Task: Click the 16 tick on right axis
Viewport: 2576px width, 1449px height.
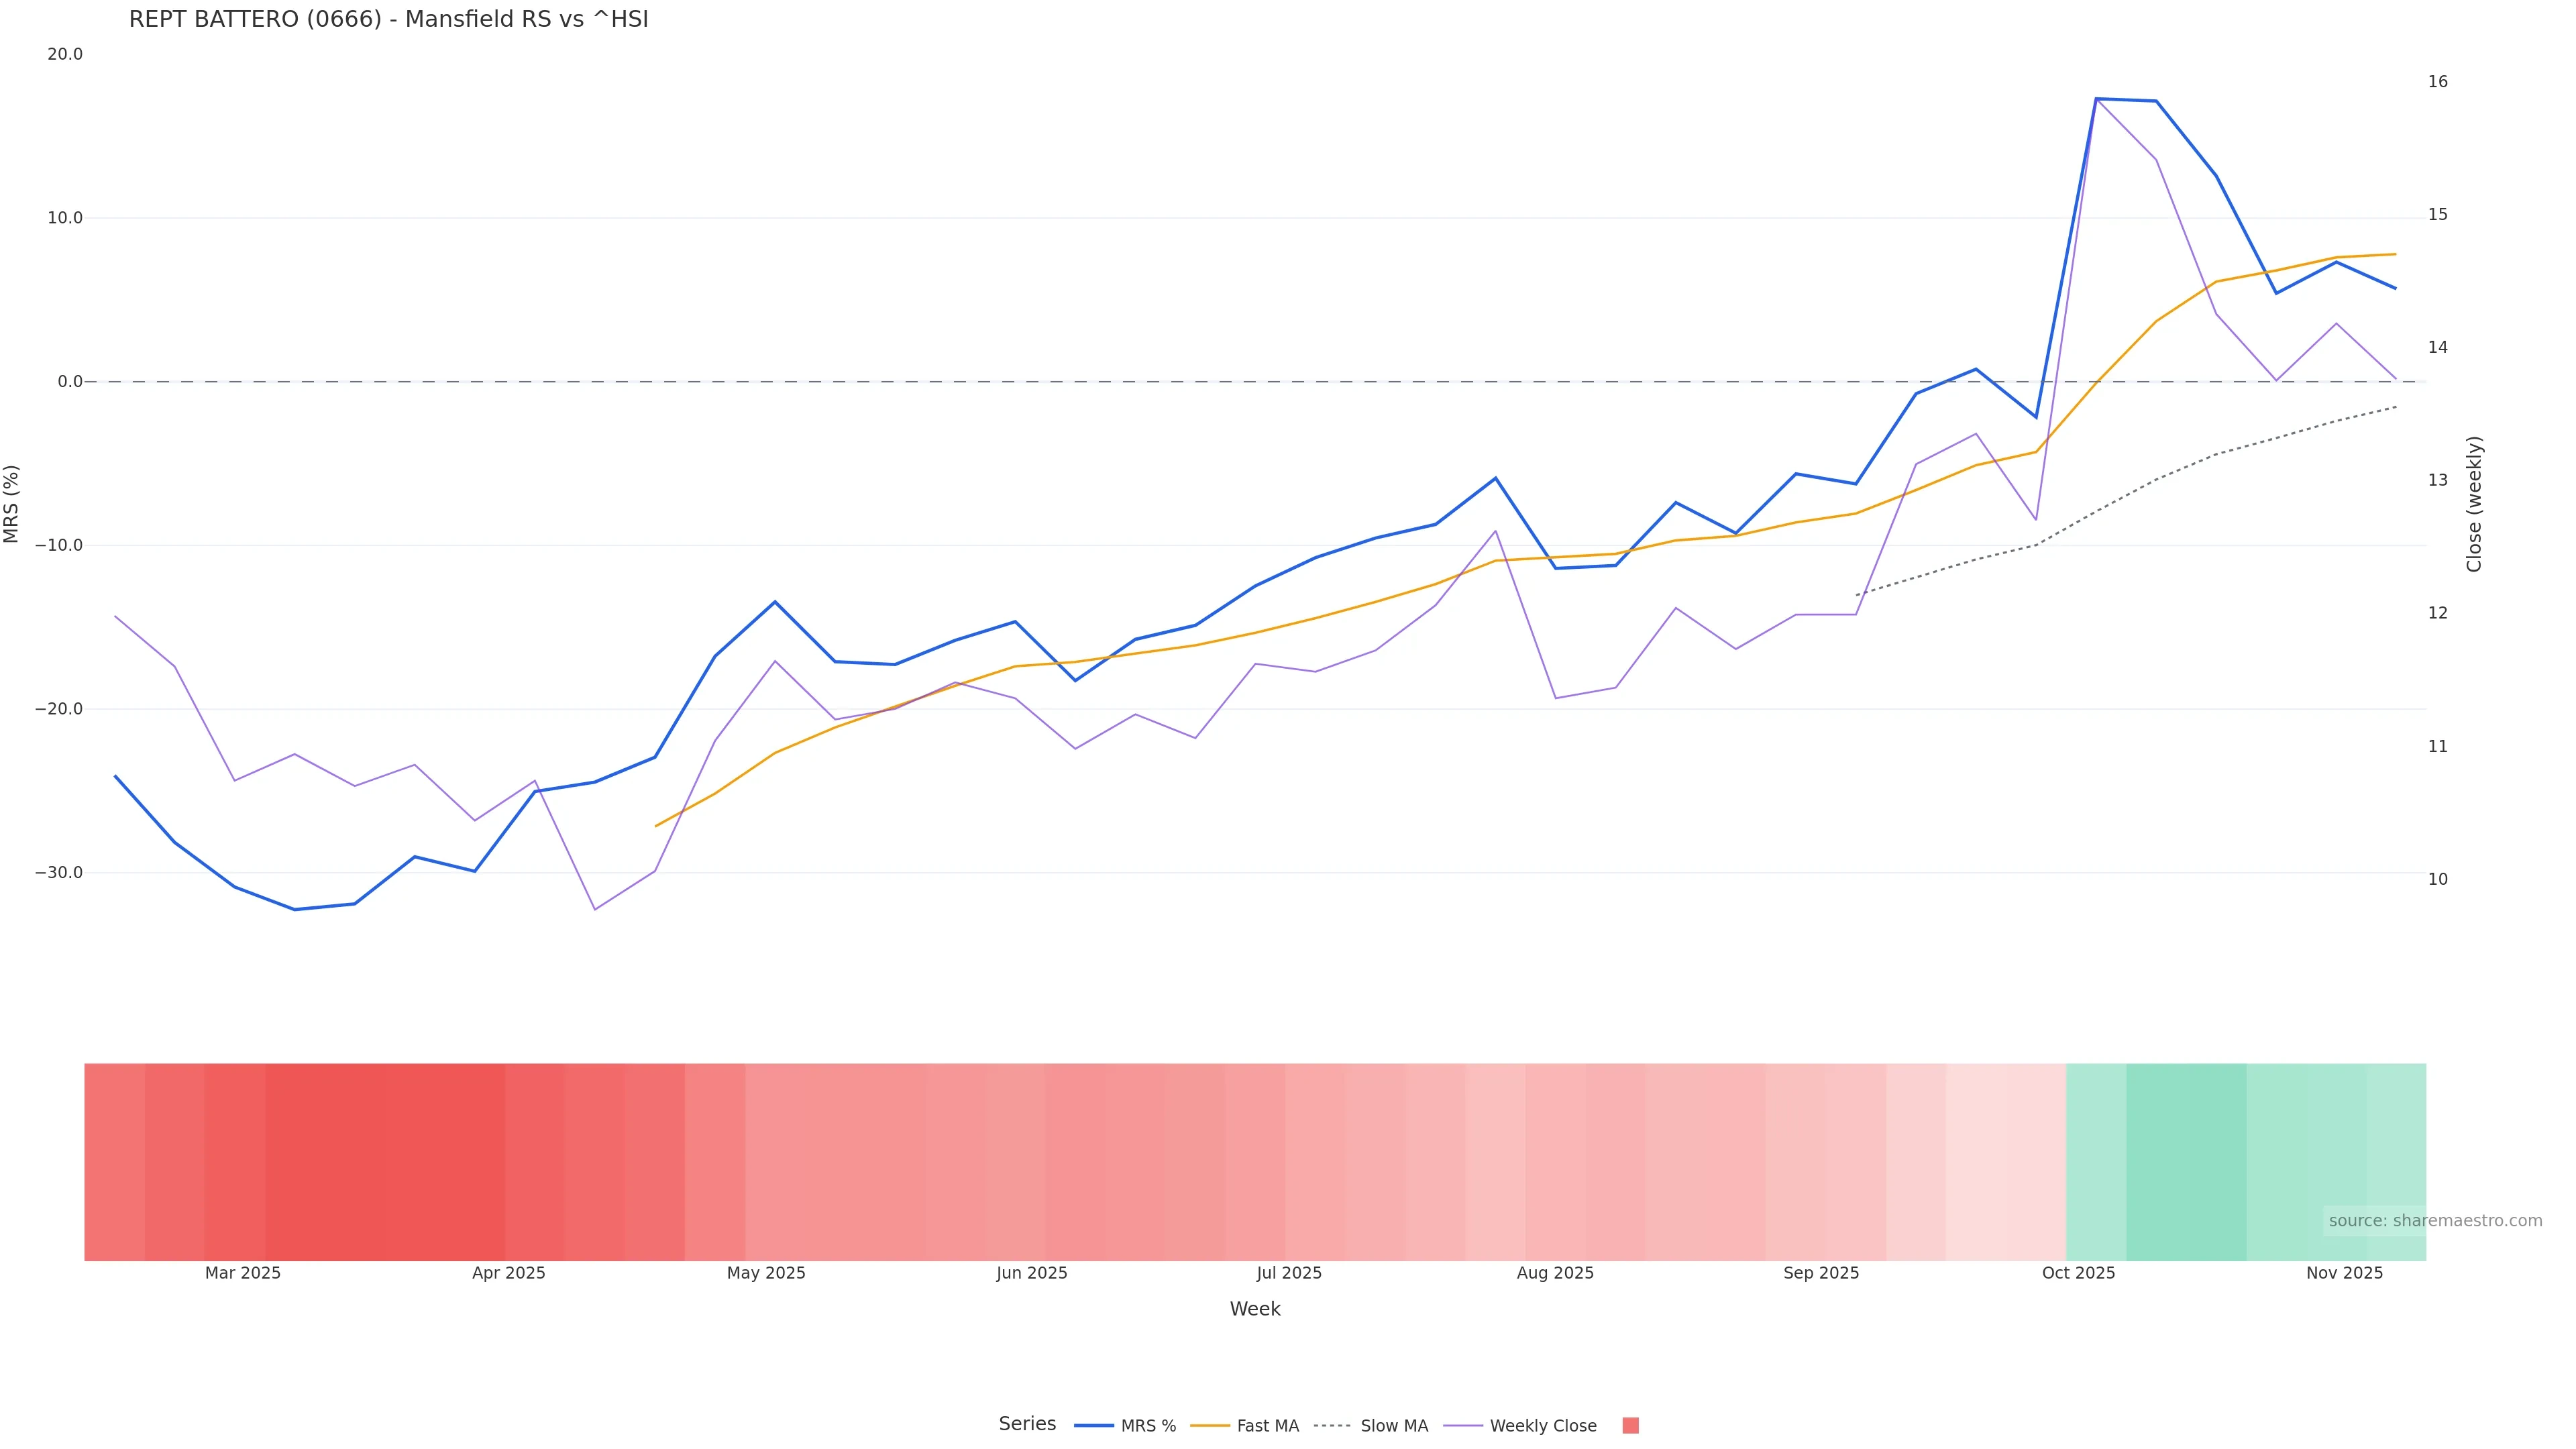Action: tap(2437, 82)
